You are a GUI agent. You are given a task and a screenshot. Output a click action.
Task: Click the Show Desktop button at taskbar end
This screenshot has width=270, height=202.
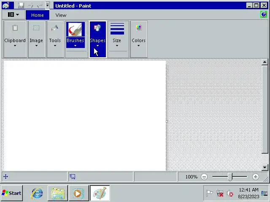click(265, 193)
